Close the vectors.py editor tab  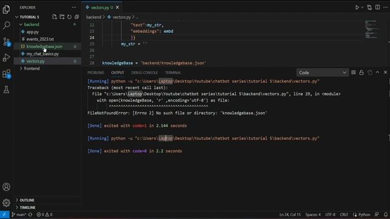point(117,7)
